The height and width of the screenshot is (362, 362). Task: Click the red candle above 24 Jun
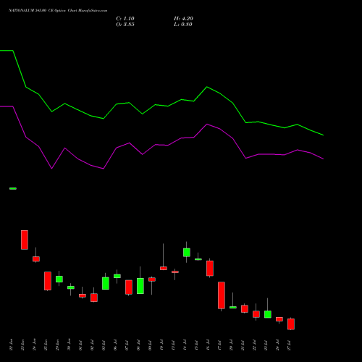pyautogui.click(x=36, y=258)
